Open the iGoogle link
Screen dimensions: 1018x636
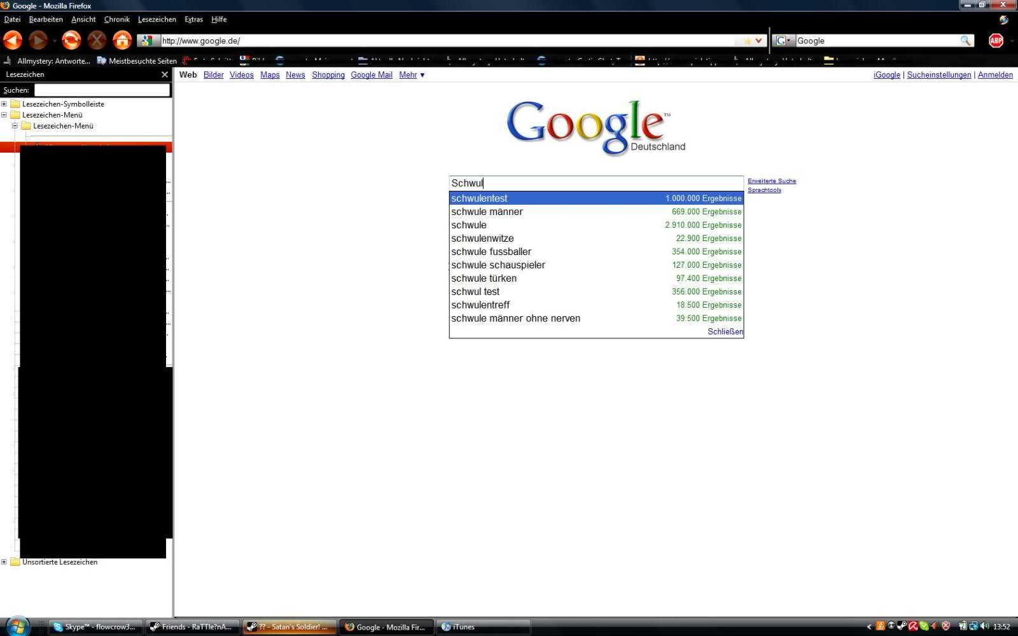click(x=887, y=75)
